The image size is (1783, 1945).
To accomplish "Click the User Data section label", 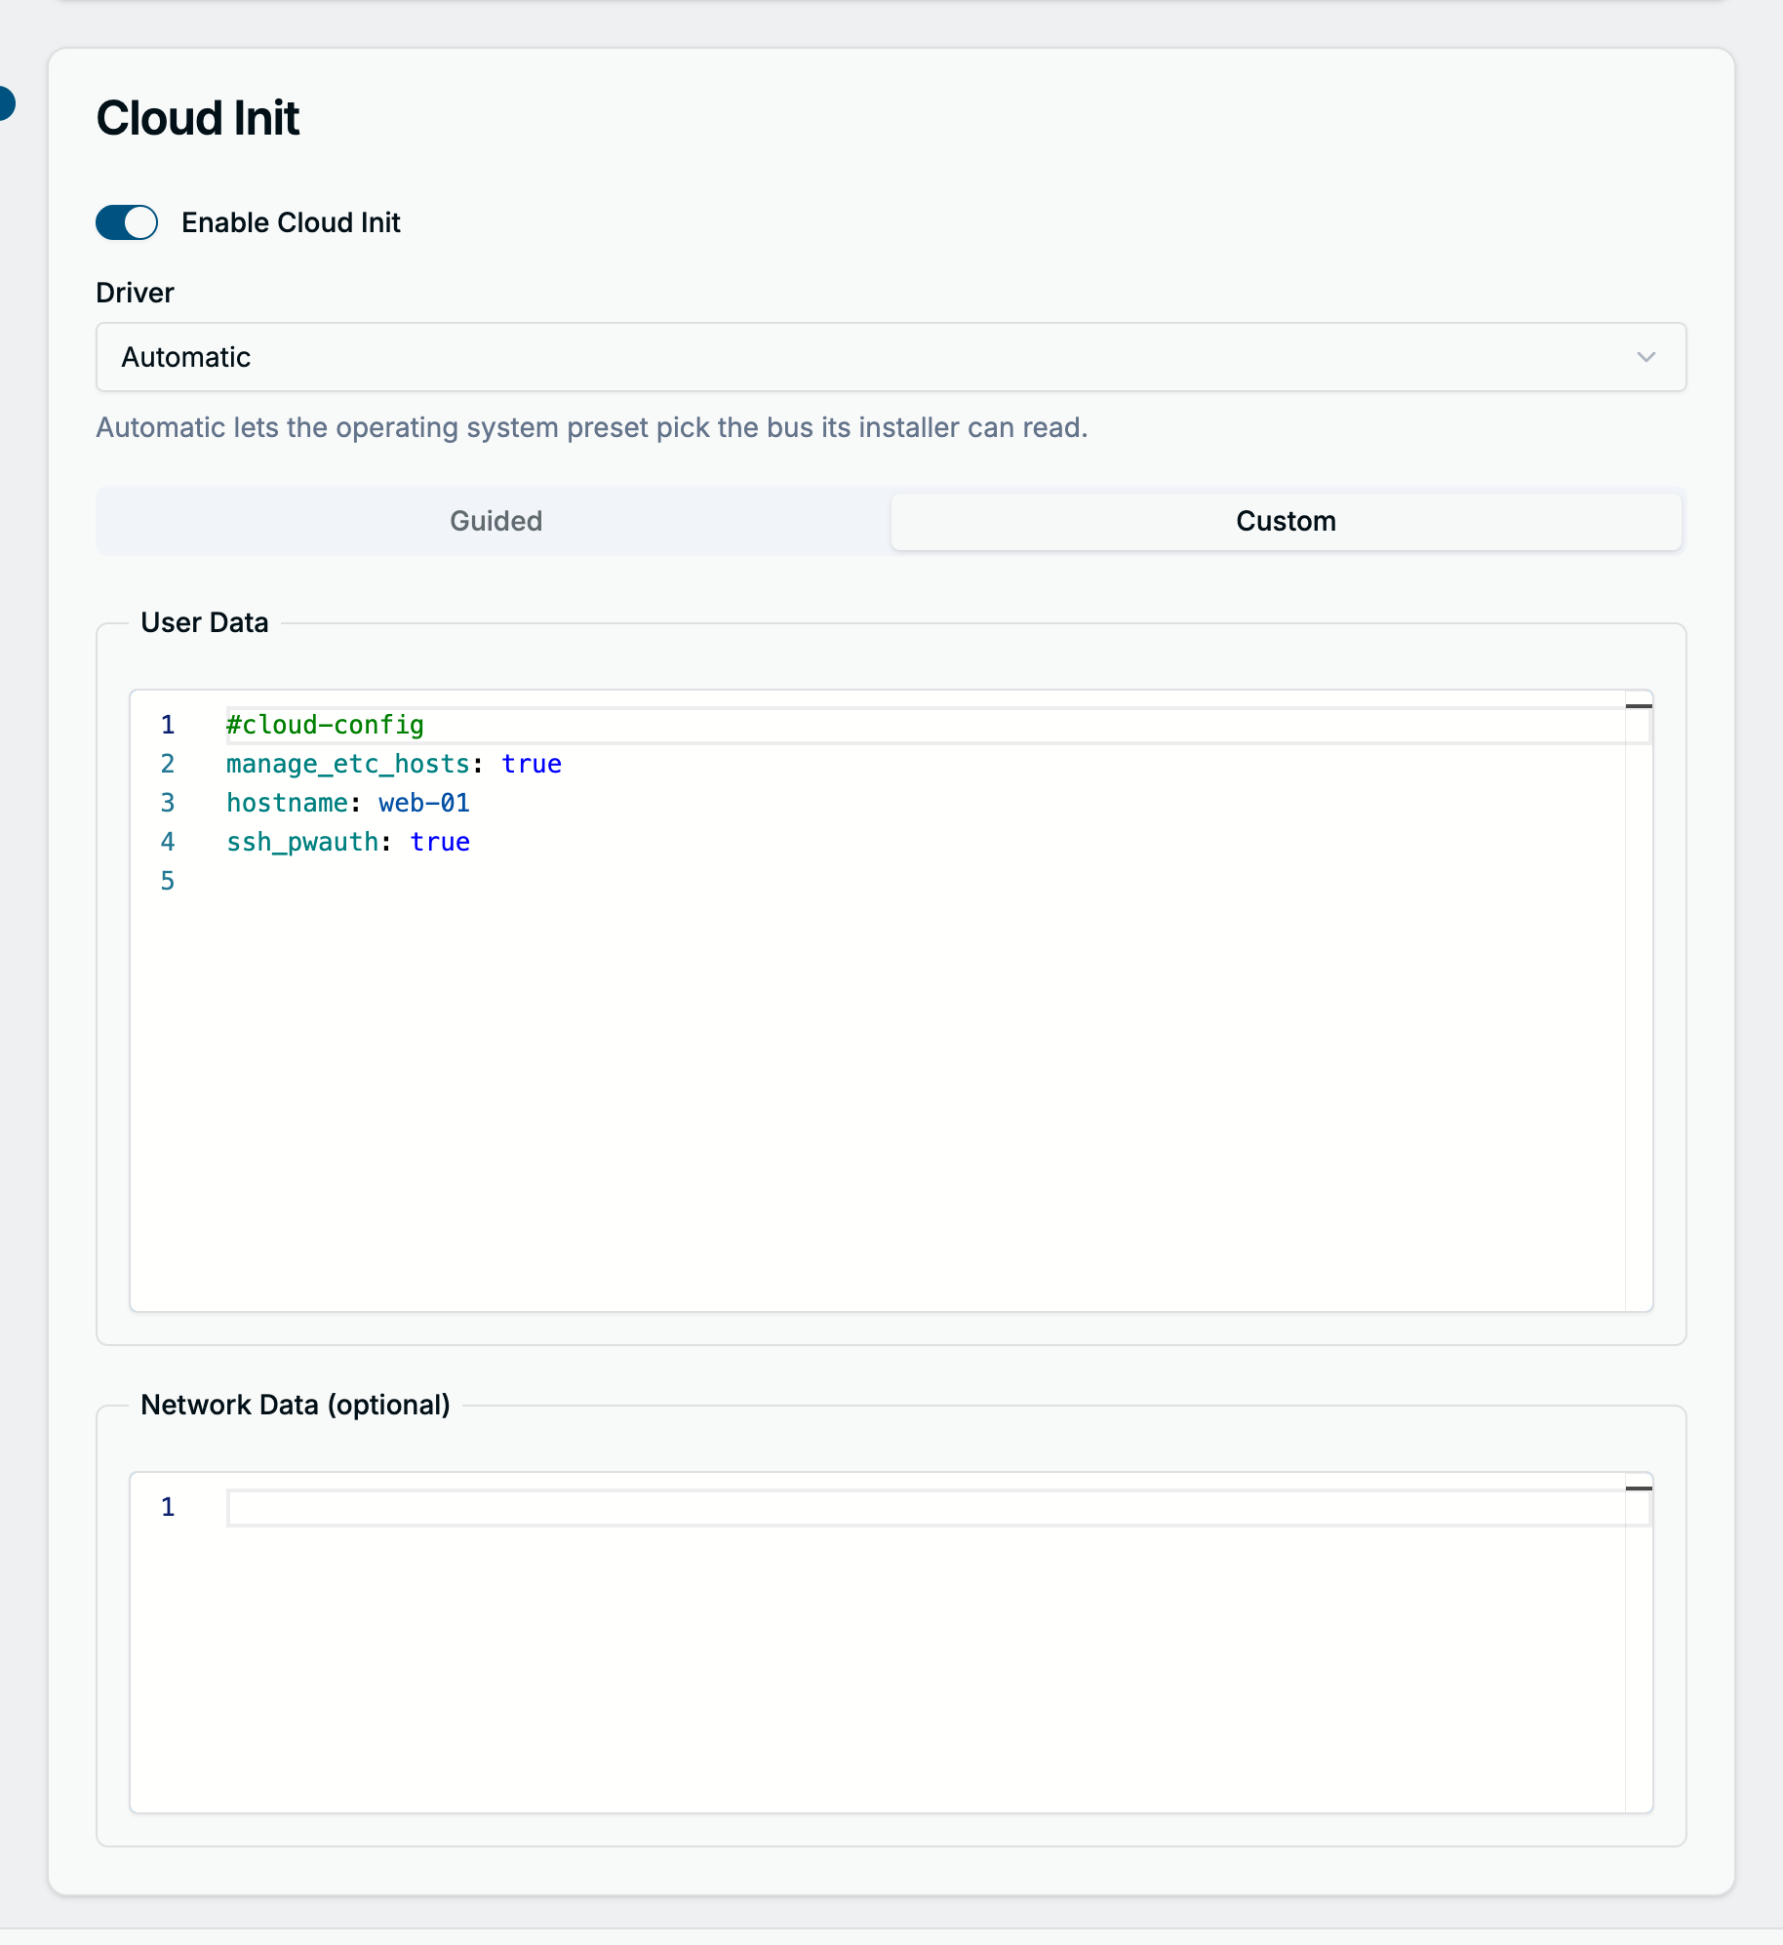I will (204, 622).
